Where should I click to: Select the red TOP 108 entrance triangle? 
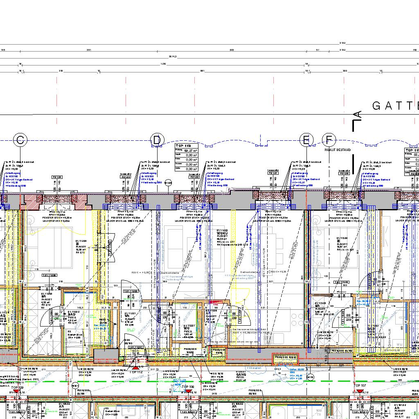click(187, 391)
